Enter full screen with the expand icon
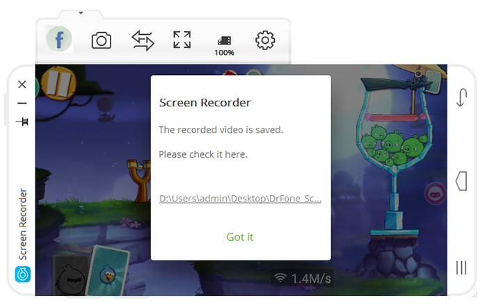This screenshot has width=487, height=307. tap(182, 40)
